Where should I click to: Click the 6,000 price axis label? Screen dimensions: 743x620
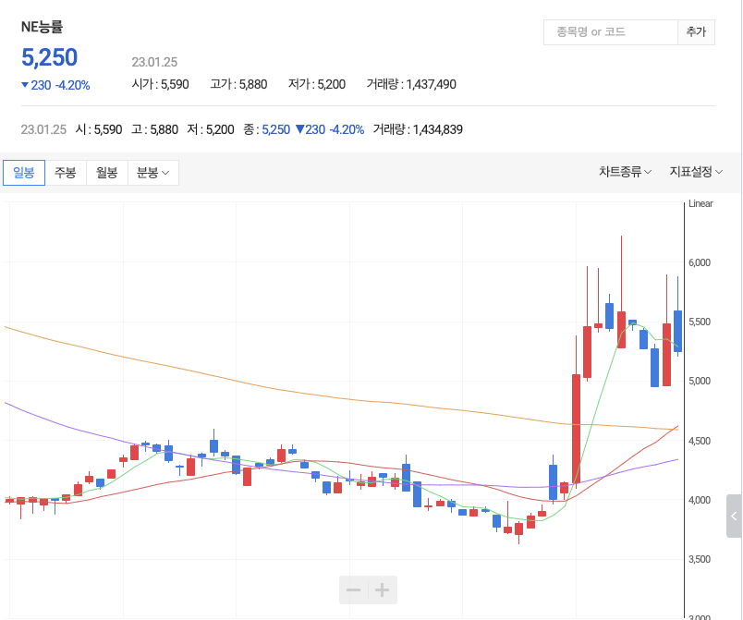[700, 262]
